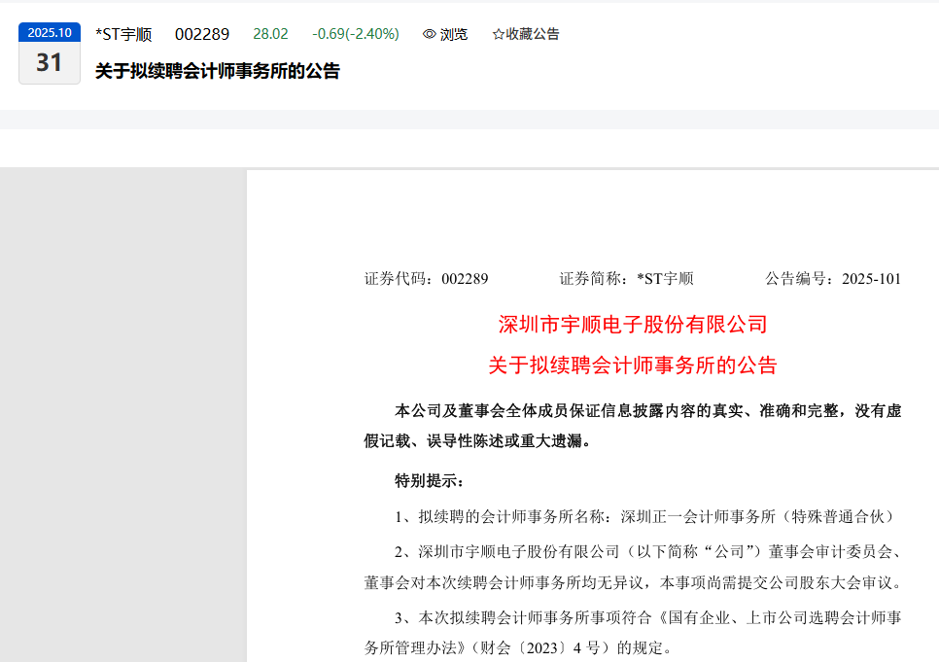
Task: Click the line about 股东大会审议
Action: click(x=633, y=582)
